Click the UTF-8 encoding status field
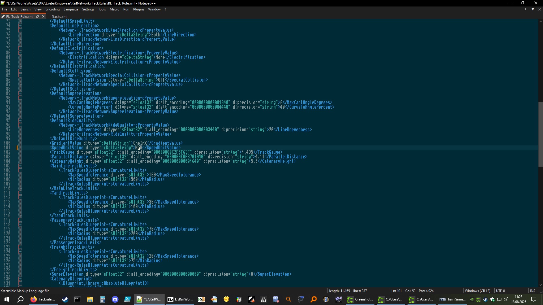543x305 pixels. click(500, 291)
